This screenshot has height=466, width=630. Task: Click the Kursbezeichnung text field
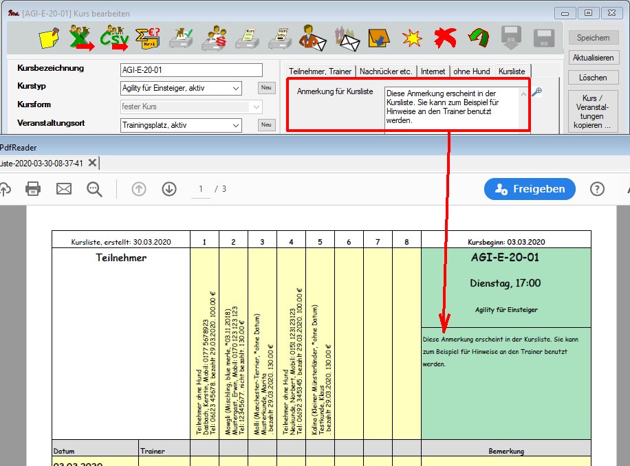191,70
